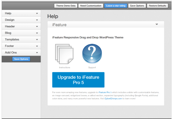Click Upgrade to iFeature Pro 5 banner
Screen dimensions: 173x119
(78, 80)
